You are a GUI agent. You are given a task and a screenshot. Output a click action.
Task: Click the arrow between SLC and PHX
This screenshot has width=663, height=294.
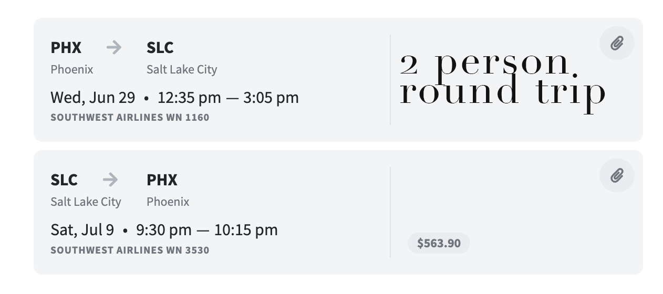(110, 180)
